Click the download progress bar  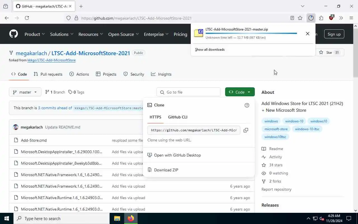tap(251, 33)
